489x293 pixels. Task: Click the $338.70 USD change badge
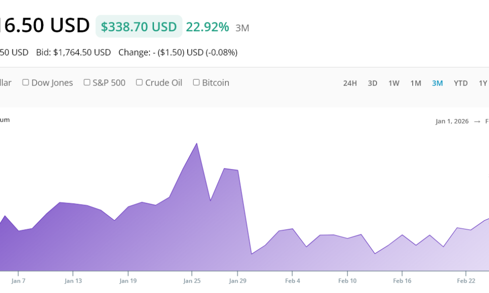pos(139,26)
